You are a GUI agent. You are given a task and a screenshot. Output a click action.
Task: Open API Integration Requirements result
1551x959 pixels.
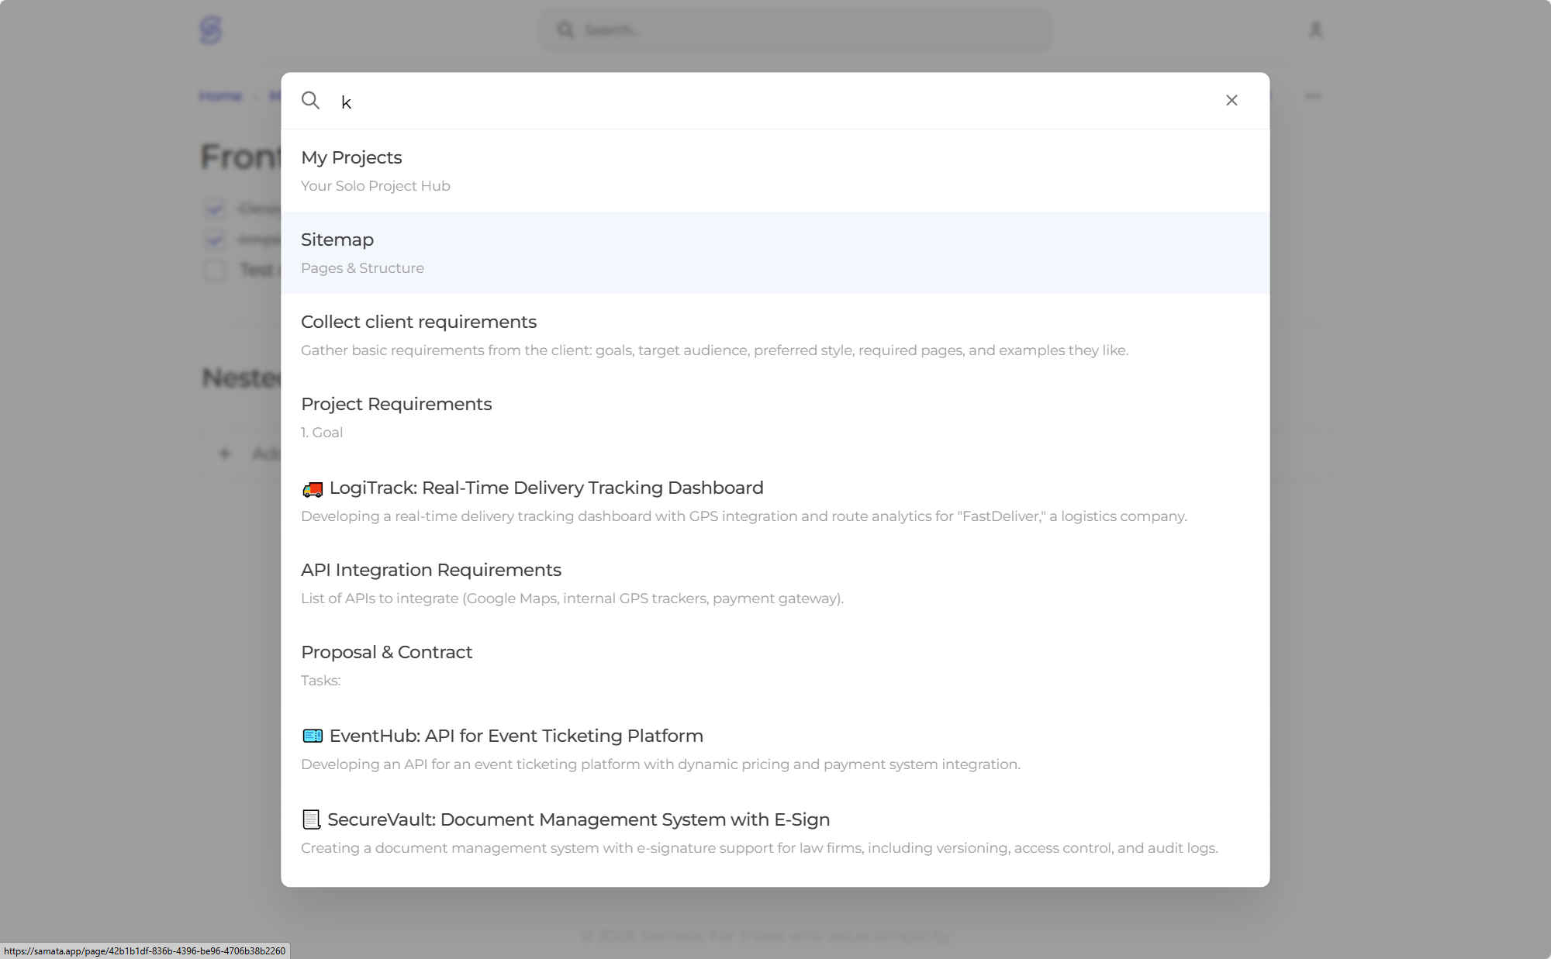431,571
